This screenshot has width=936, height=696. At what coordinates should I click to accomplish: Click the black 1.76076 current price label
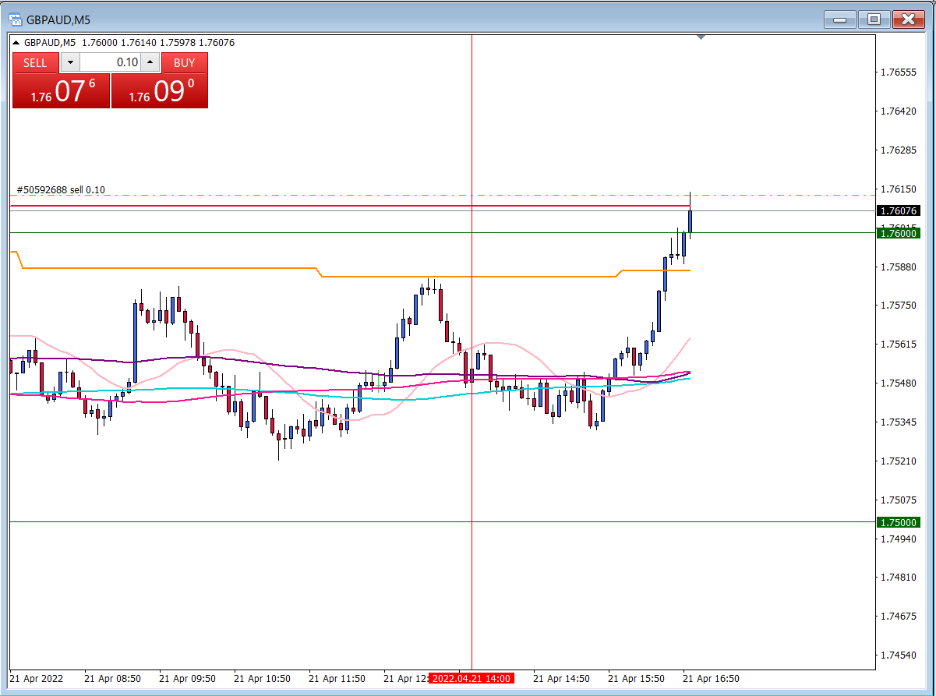click(899, 210)
